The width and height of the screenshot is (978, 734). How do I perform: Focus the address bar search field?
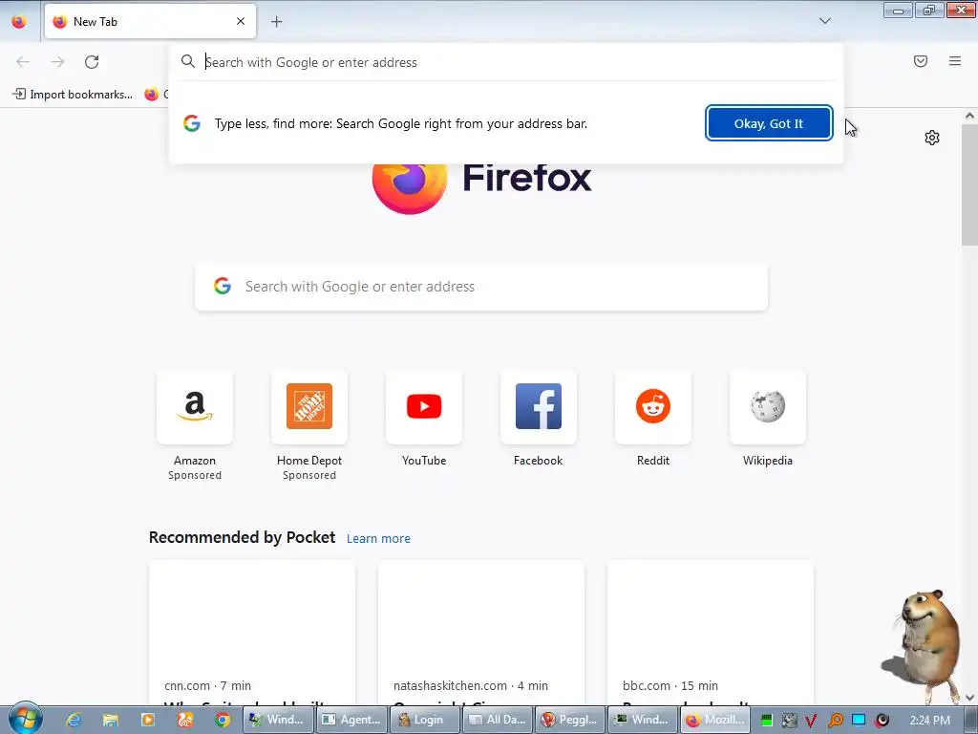pos(505,62)
